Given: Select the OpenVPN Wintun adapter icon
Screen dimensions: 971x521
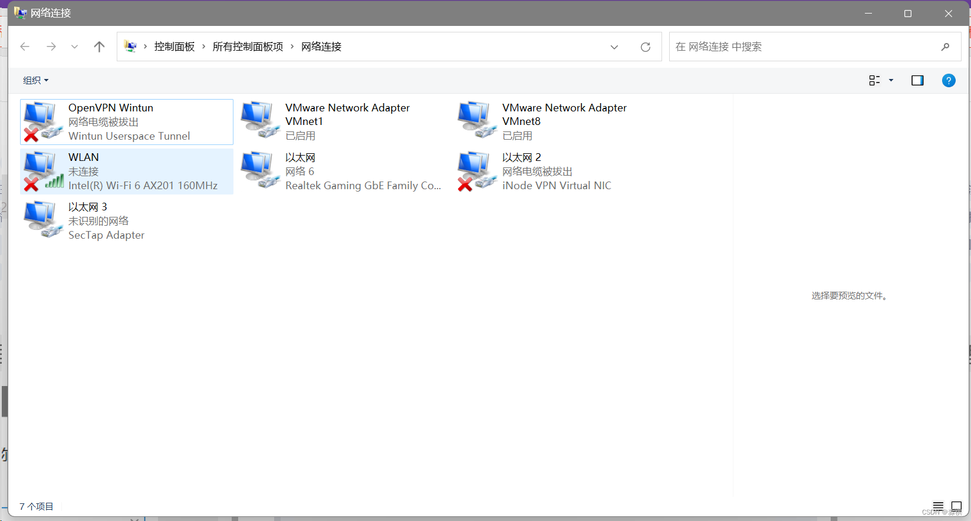Looking at the screenshot, I should [x=42, y=121].
